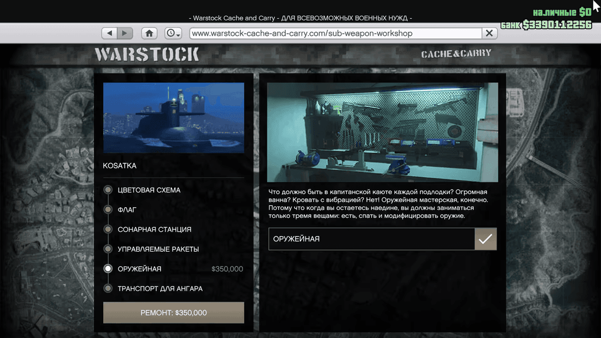Click the cash balance наличные $0
The image size is (601, 338).
click(x=562, y=12)
